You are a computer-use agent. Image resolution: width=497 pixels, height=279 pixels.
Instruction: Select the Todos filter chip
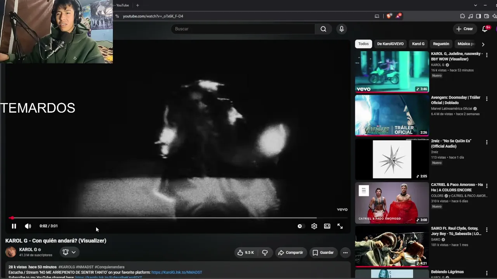click(x=363, y=44)
